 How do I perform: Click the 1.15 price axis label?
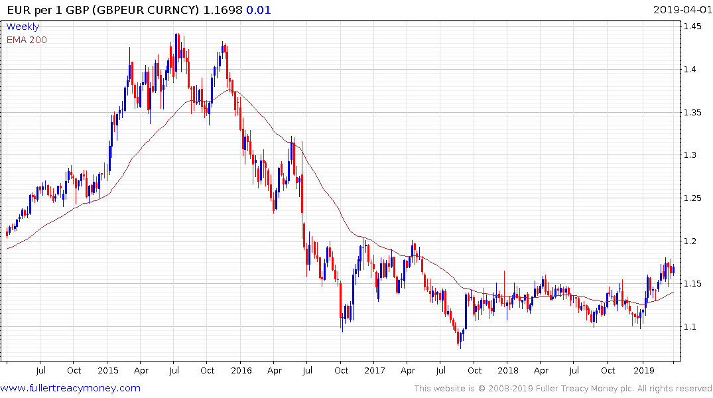click(x=692, y=284)
